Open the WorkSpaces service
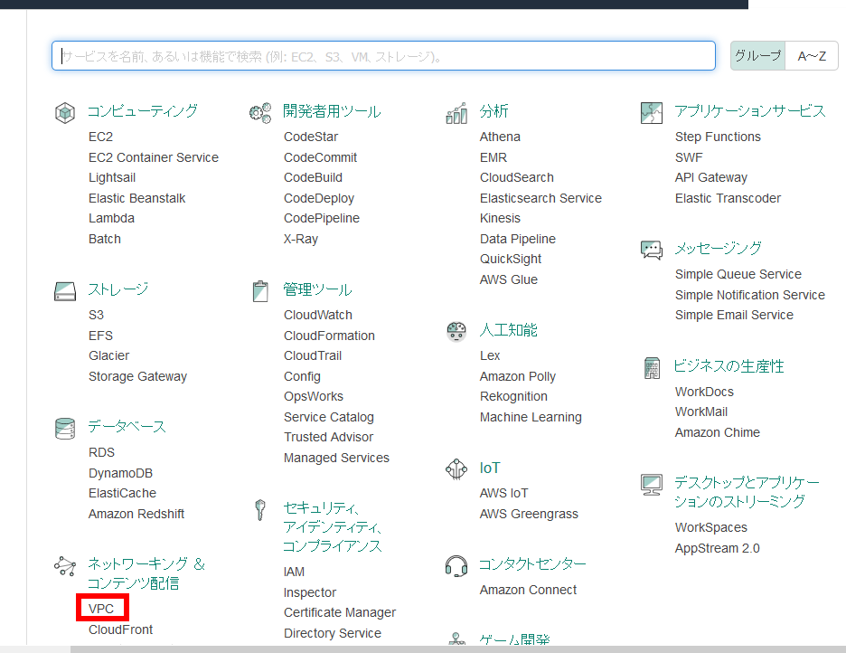The height and width of the screenshot is (653, 846). pos(711,527)
